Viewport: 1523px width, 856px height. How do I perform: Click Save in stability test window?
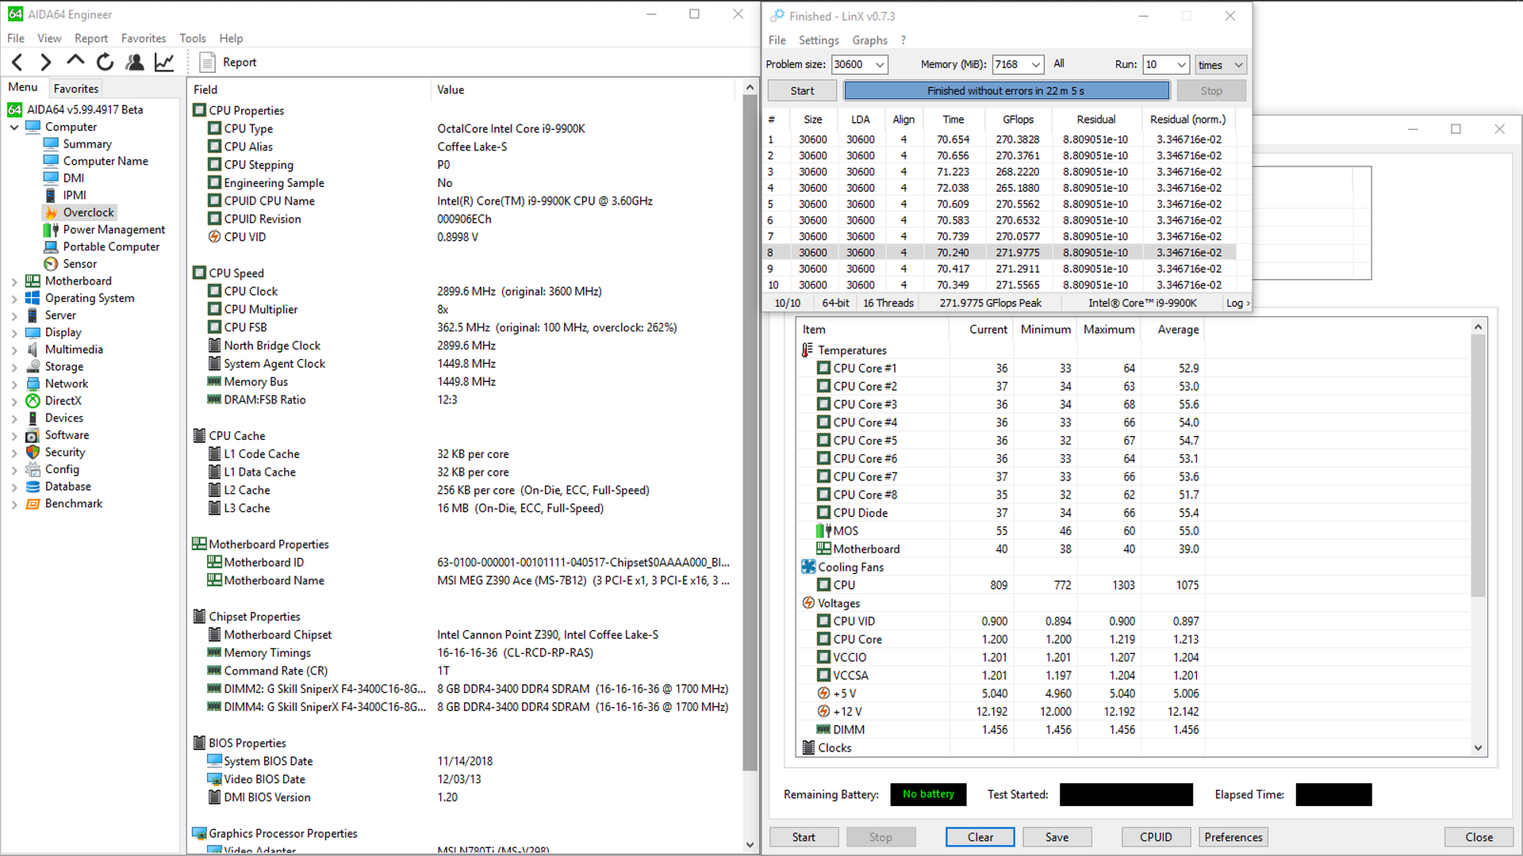pos(1057,837)
